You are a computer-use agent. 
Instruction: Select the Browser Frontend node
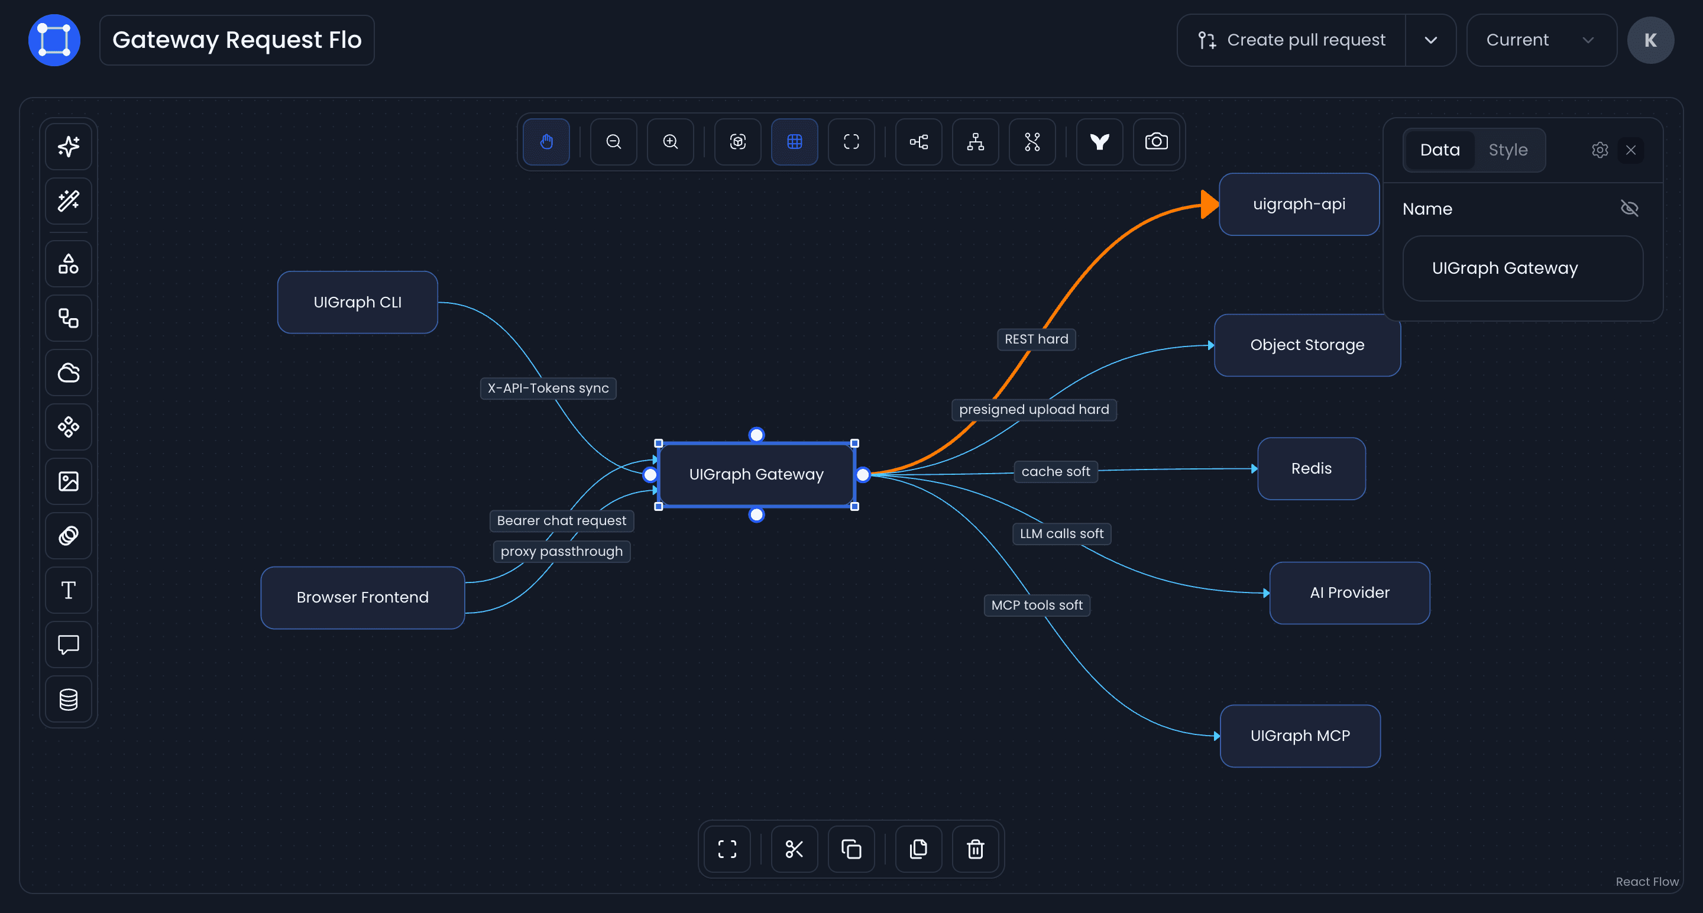pos(363,598)
